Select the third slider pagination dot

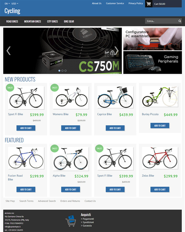pyautogui.click(x=65, y=71)
